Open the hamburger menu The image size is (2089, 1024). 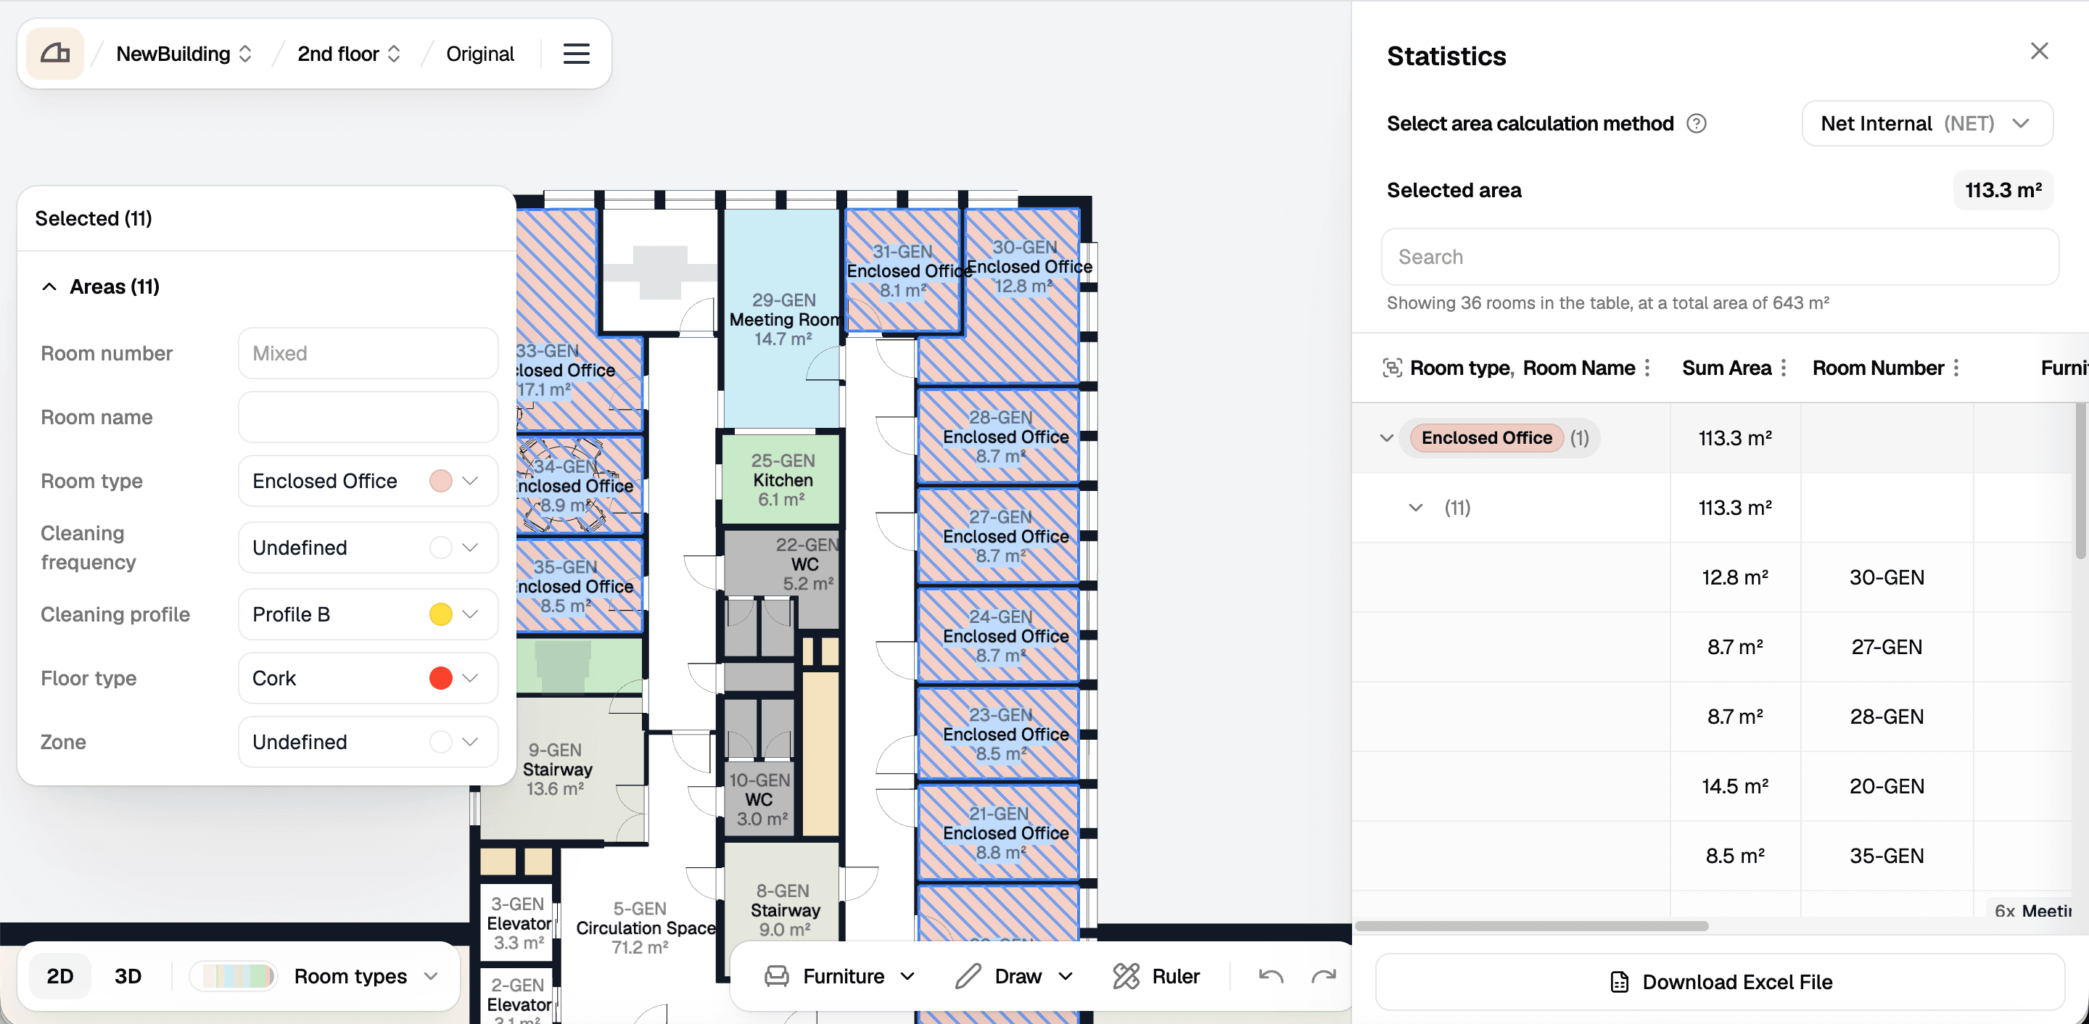[576, 54]
